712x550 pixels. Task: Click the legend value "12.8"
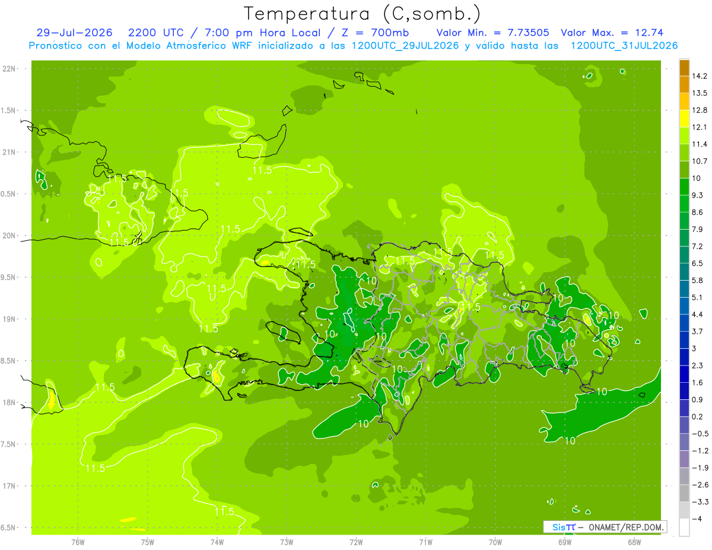(700, 110)
